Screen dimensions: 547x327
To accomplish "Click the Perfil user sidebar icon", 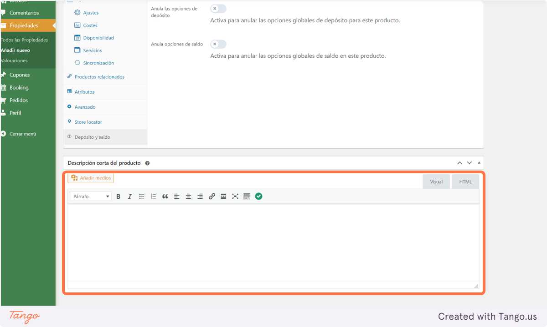I will click(4, 113).
